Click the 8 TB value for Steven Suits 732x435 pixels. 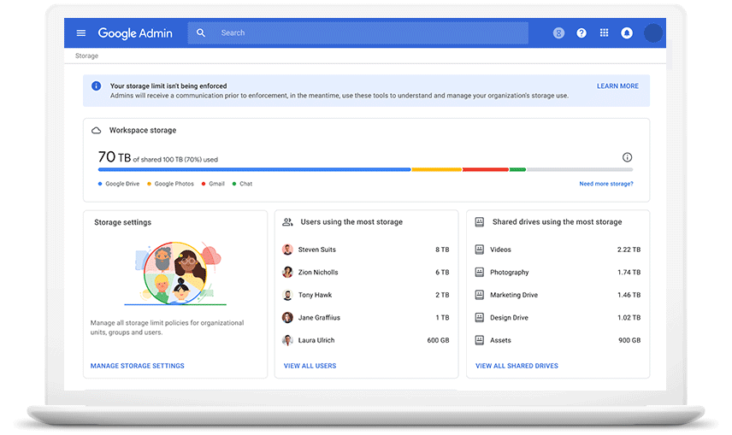click(x=442, y=250)
